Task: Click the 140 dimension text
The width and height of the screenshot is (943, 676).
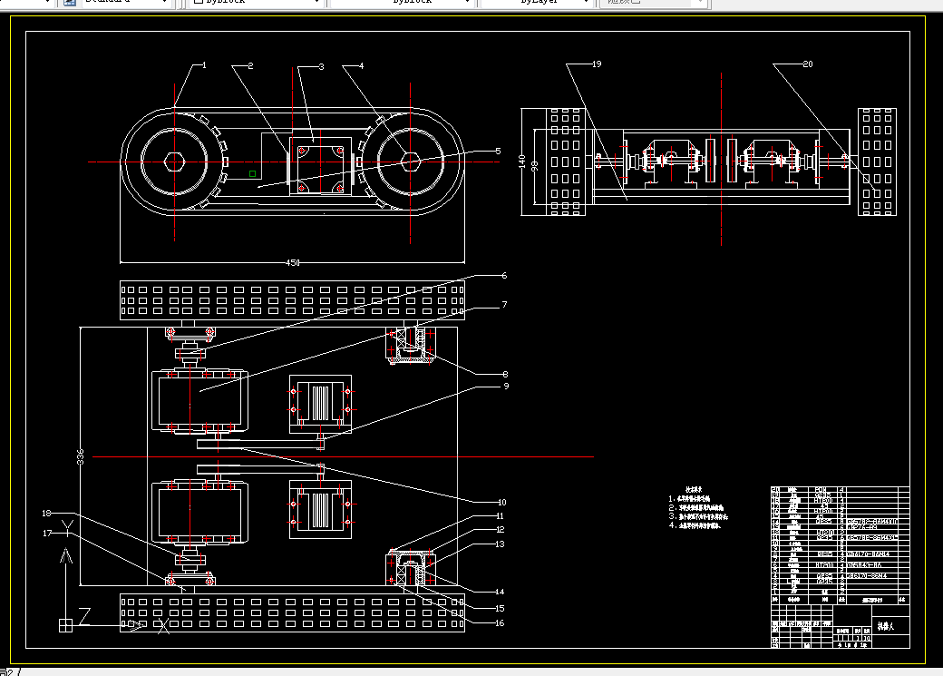Action: 522,162
